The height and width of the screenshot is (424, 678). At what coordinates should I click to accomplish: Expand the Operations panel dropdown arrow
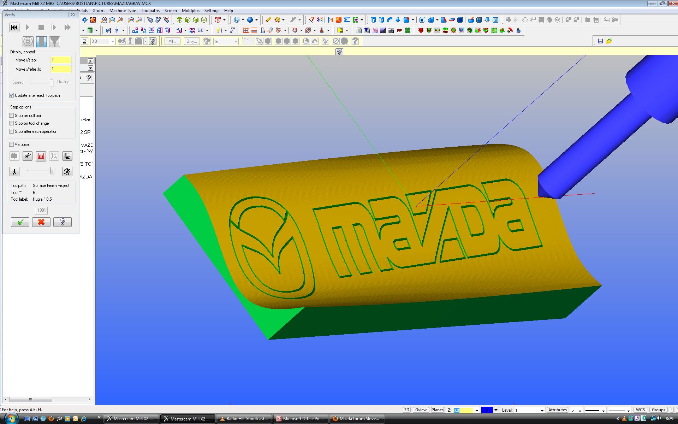pos(90,68)
